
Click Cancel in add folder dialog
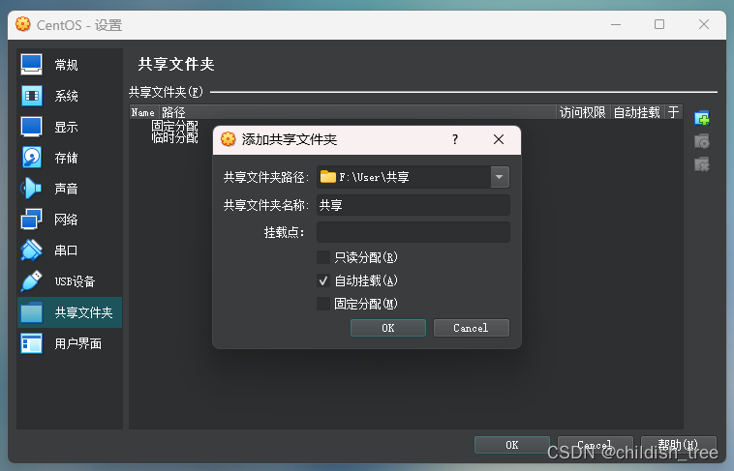click(472, 328)
